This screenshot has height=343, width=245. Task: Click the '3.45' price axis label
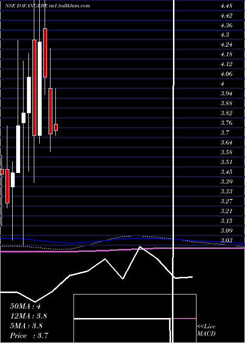pos(226,171)
